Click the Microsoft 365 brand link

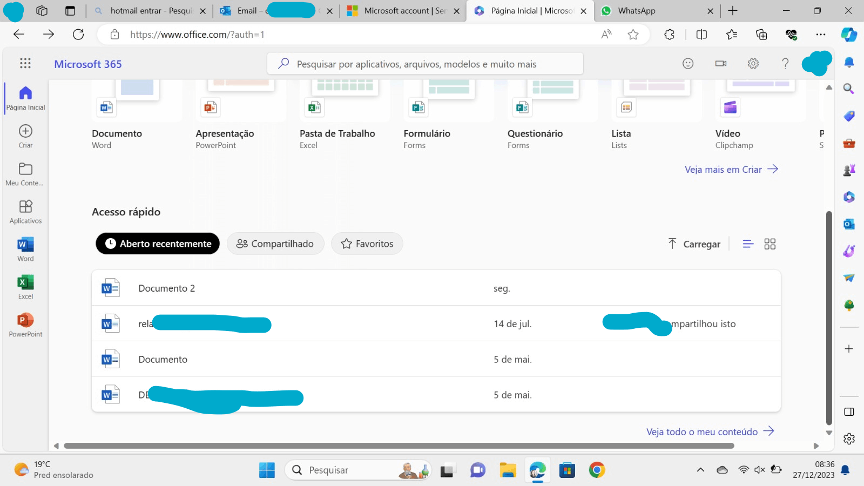(88, 64)
